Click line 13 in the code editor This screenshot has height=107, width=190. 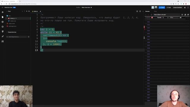click(x=92, y=50)
